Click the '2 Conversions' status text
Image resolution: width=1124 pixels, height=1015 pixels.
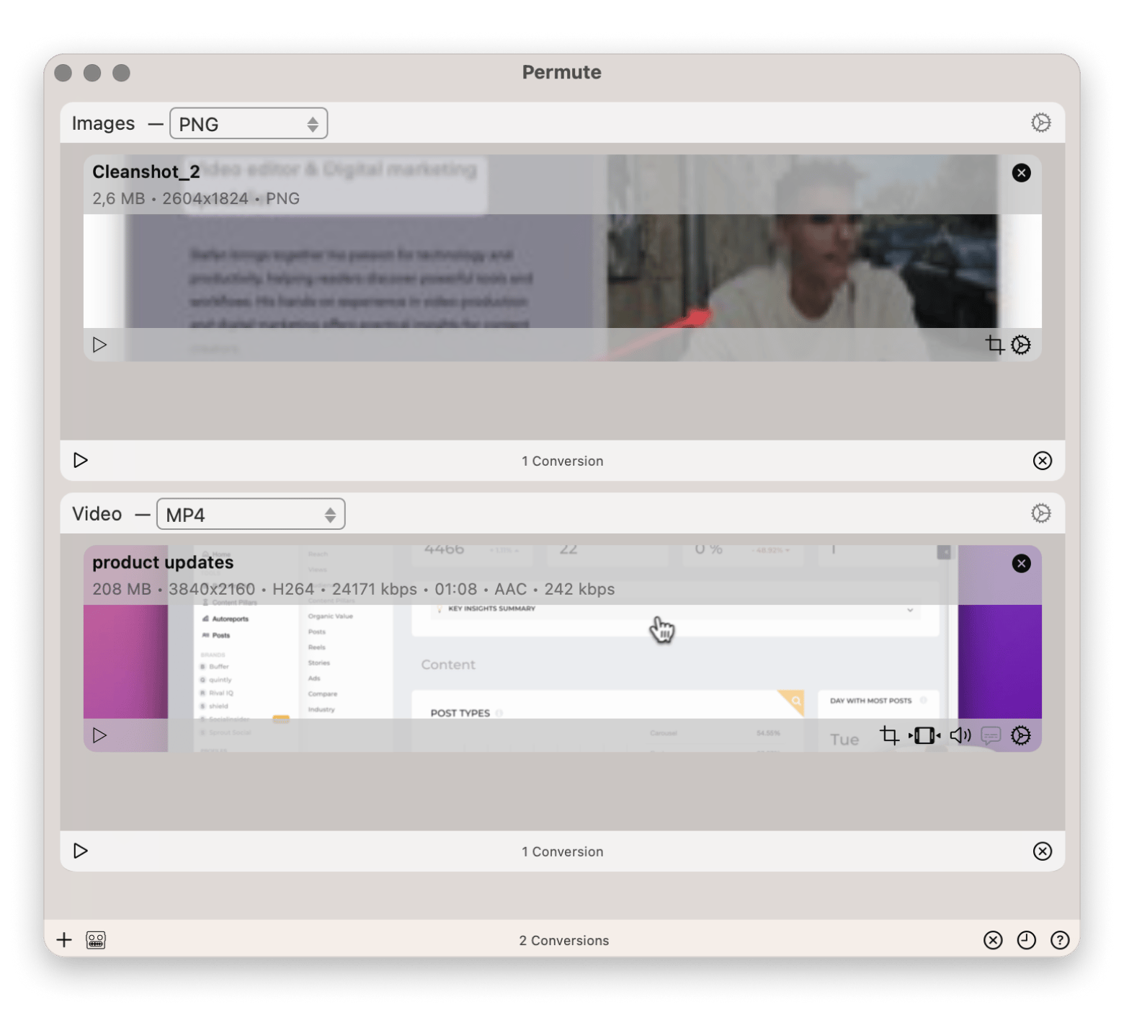(x=563, y=940)
